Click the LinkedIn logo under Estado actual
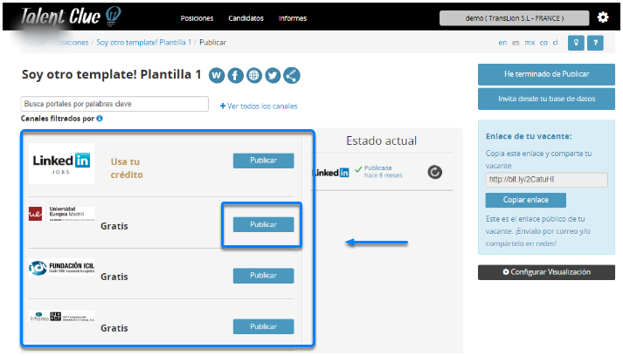The width and height of the screenshot is (623, 356). pyautogui.click(x=330, y=173)
